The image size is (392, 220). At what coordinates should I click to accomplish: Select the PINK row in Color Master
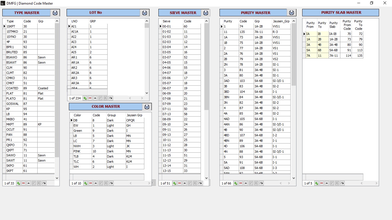107,151
